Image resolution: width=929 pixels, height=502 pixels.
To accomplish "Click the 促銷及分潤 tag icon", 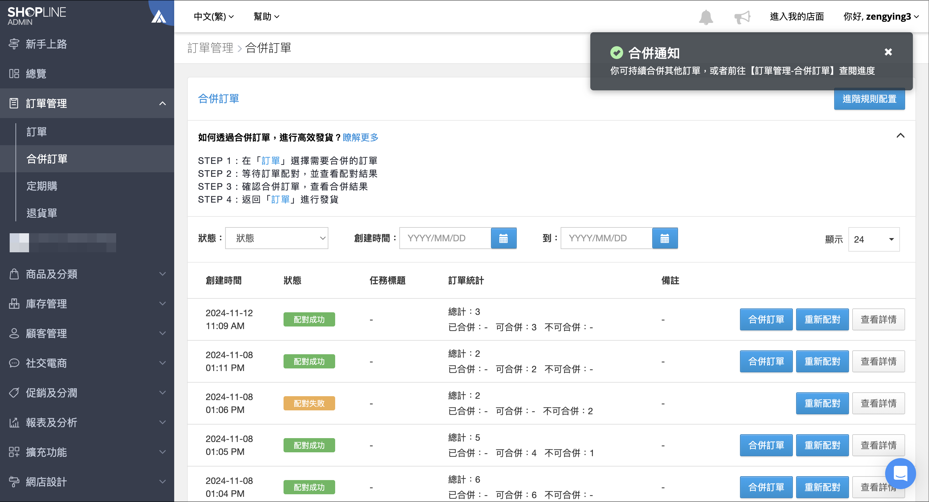I will click(x=14, y=392).
